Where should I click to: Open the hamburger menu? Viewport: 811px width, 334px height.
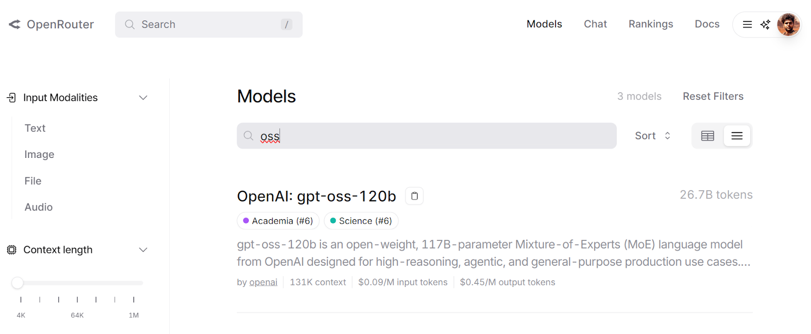(747, 24)
